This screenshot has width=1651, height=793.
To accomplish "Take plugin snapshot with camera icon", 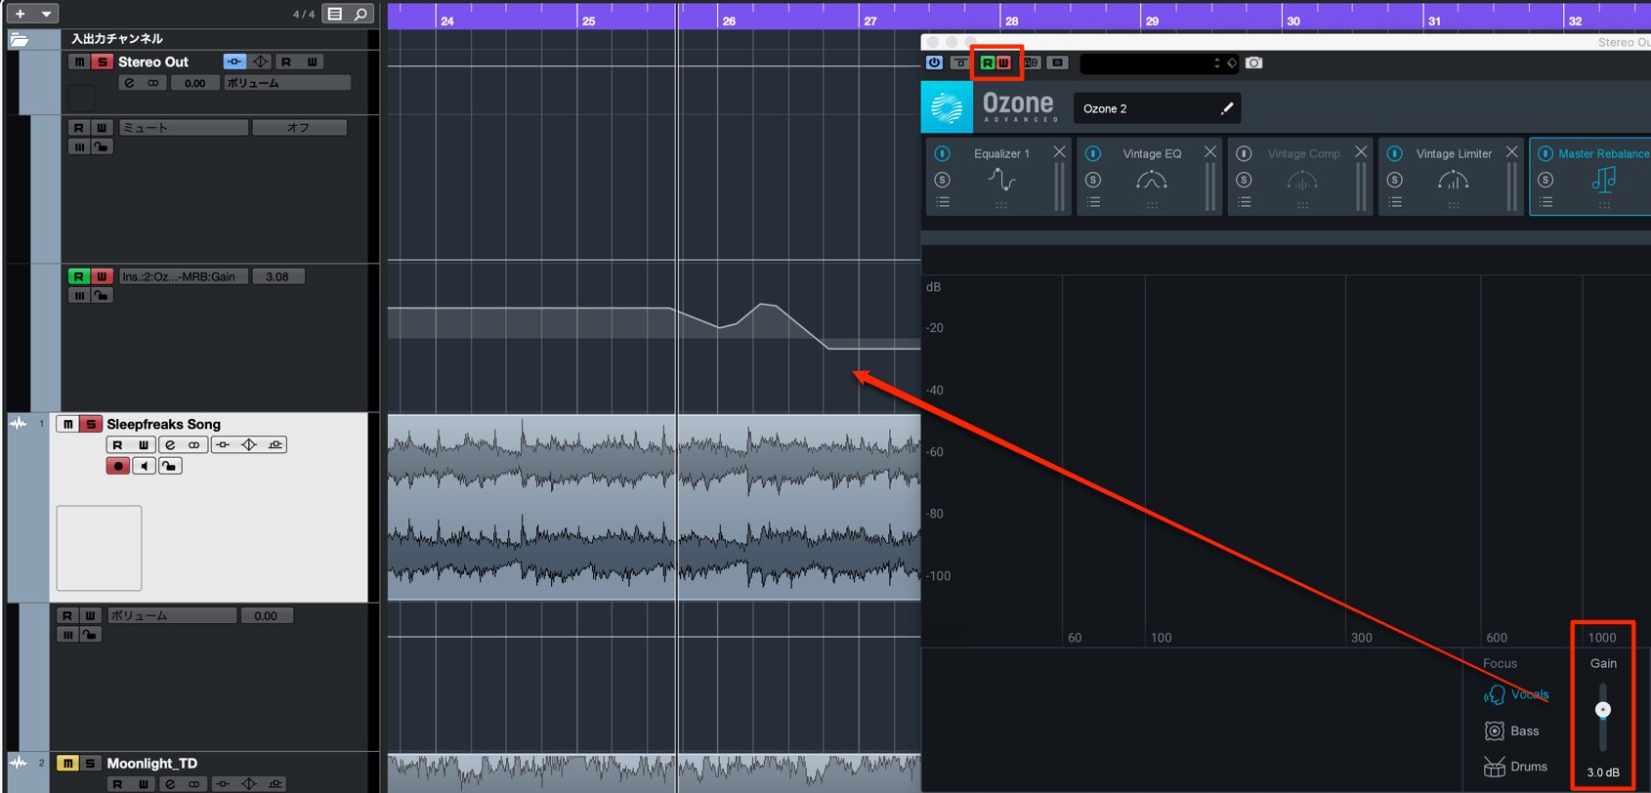I will point(1254,63).
